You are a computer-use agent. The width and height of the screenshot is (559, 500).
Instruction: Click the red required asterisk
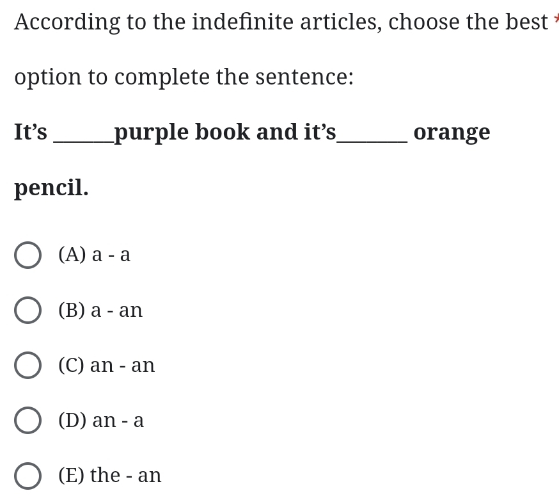pos(556,19)
